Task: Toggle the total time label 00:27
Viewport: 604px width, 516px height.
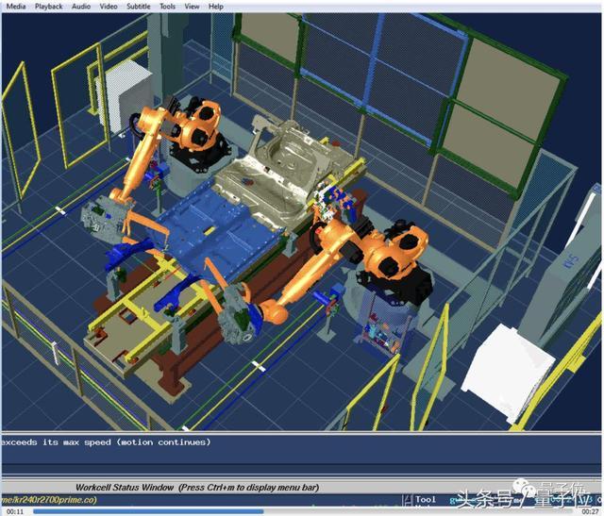Action: (x=589, y=512)
